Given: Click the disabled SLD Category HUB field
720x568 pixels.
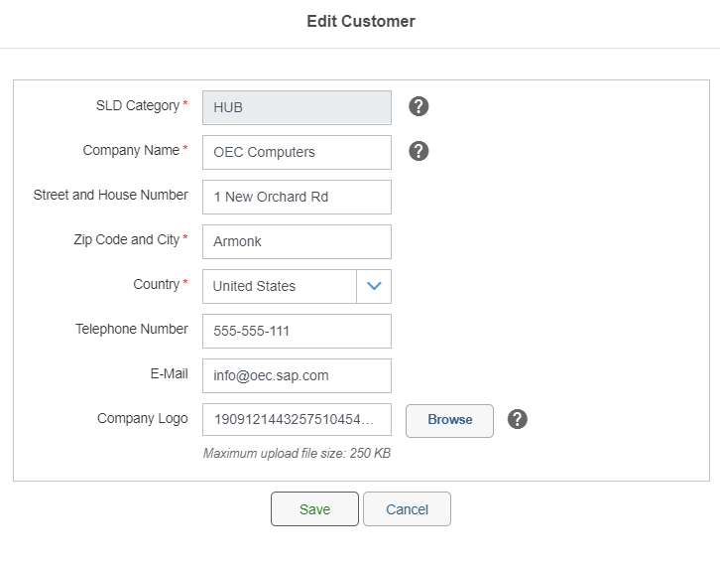Looking at the screenshot, I should (x=297, y=107).
